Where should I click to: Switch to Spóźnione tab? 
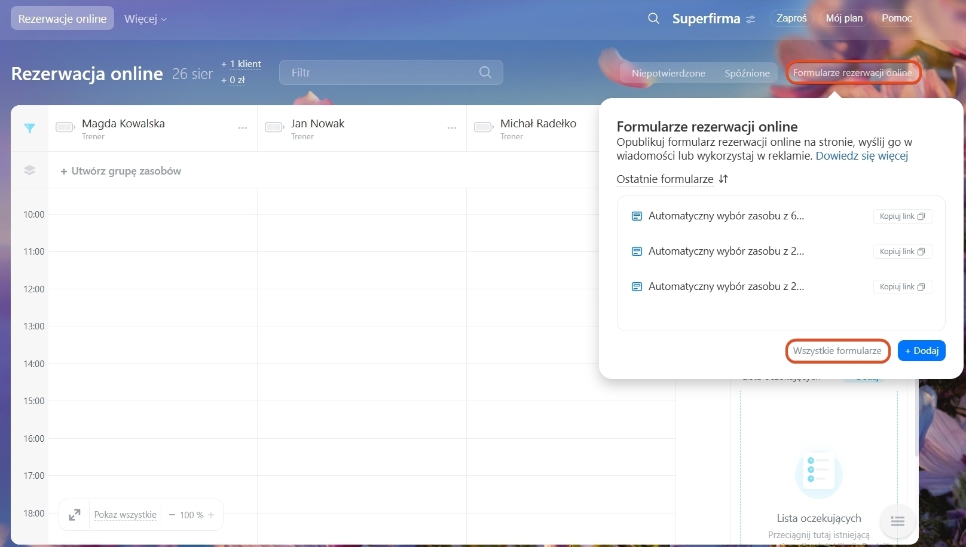[x=747, y=73]
